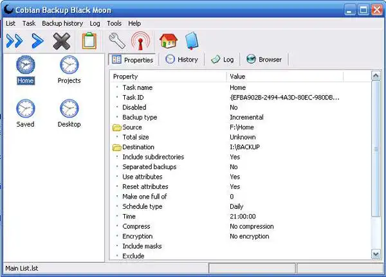Select the Task name row

click(x=241, y=87)
